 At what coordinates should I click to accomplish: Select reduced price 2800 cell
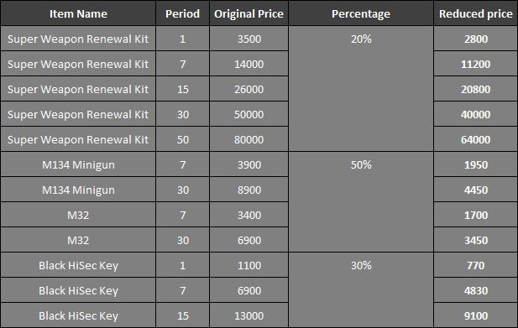point(475,39)
